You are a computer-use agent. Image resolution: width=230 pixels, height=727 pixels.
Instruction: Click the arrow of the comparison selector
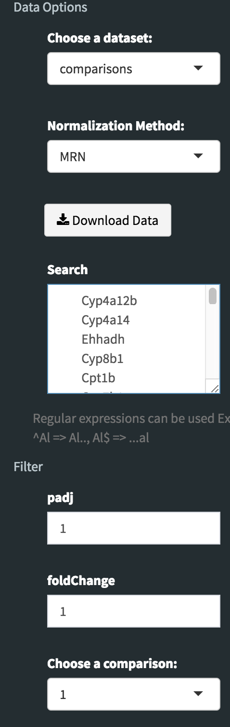click(x=198, y=694)
